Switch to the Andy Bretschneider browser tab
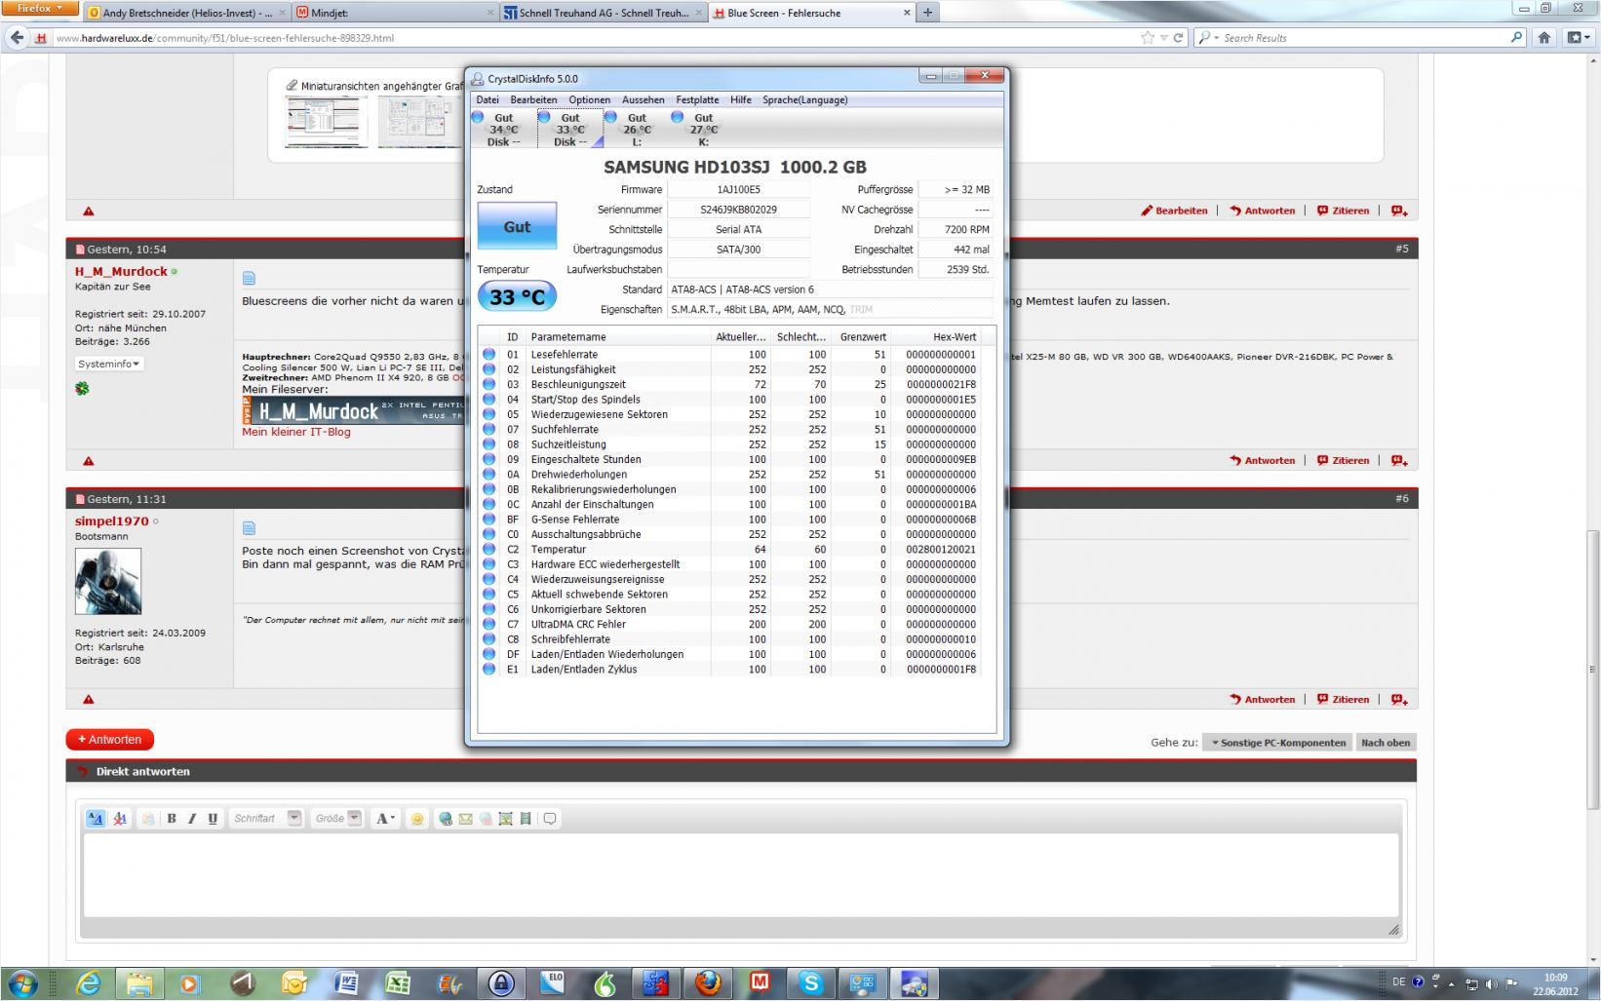Viewport: 1601px width, 1001px height. (187, 13)
